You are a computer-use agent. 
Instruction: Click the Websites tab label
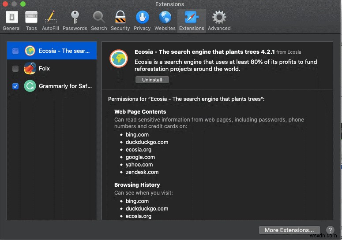(x=165, y=28)
